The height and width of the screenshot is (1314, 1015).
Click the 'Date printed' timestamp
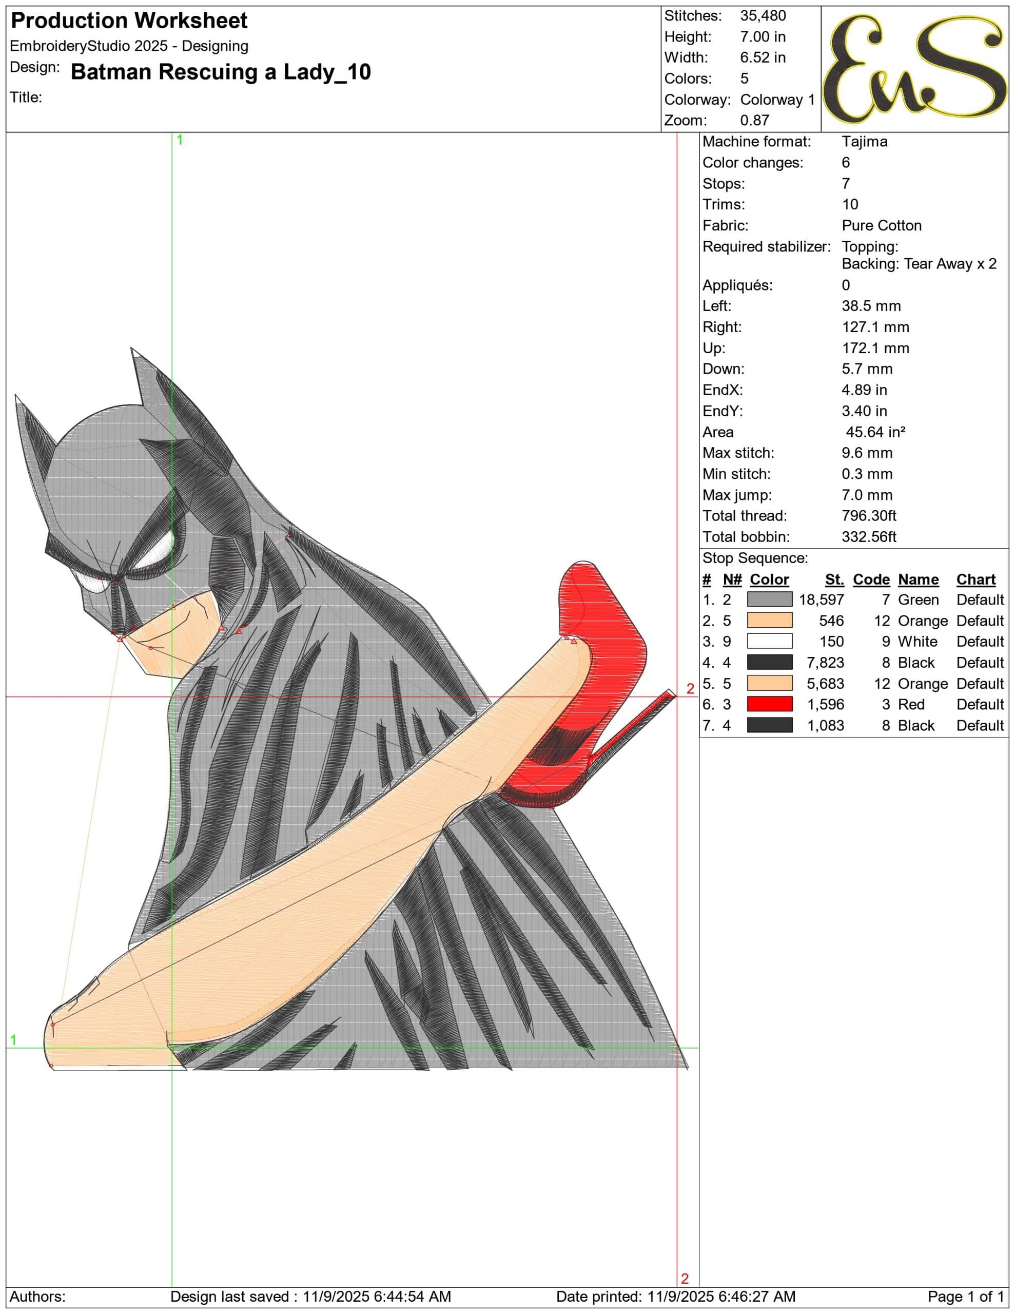coord(676,1297)
